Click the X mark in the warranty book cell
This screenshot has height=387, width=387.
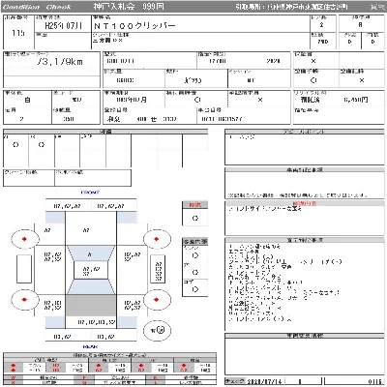click(313, 61)
